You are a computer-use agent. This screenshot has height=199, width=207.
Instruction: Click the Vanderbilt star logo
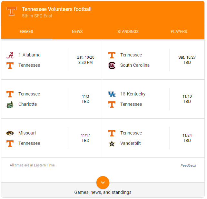112,144
